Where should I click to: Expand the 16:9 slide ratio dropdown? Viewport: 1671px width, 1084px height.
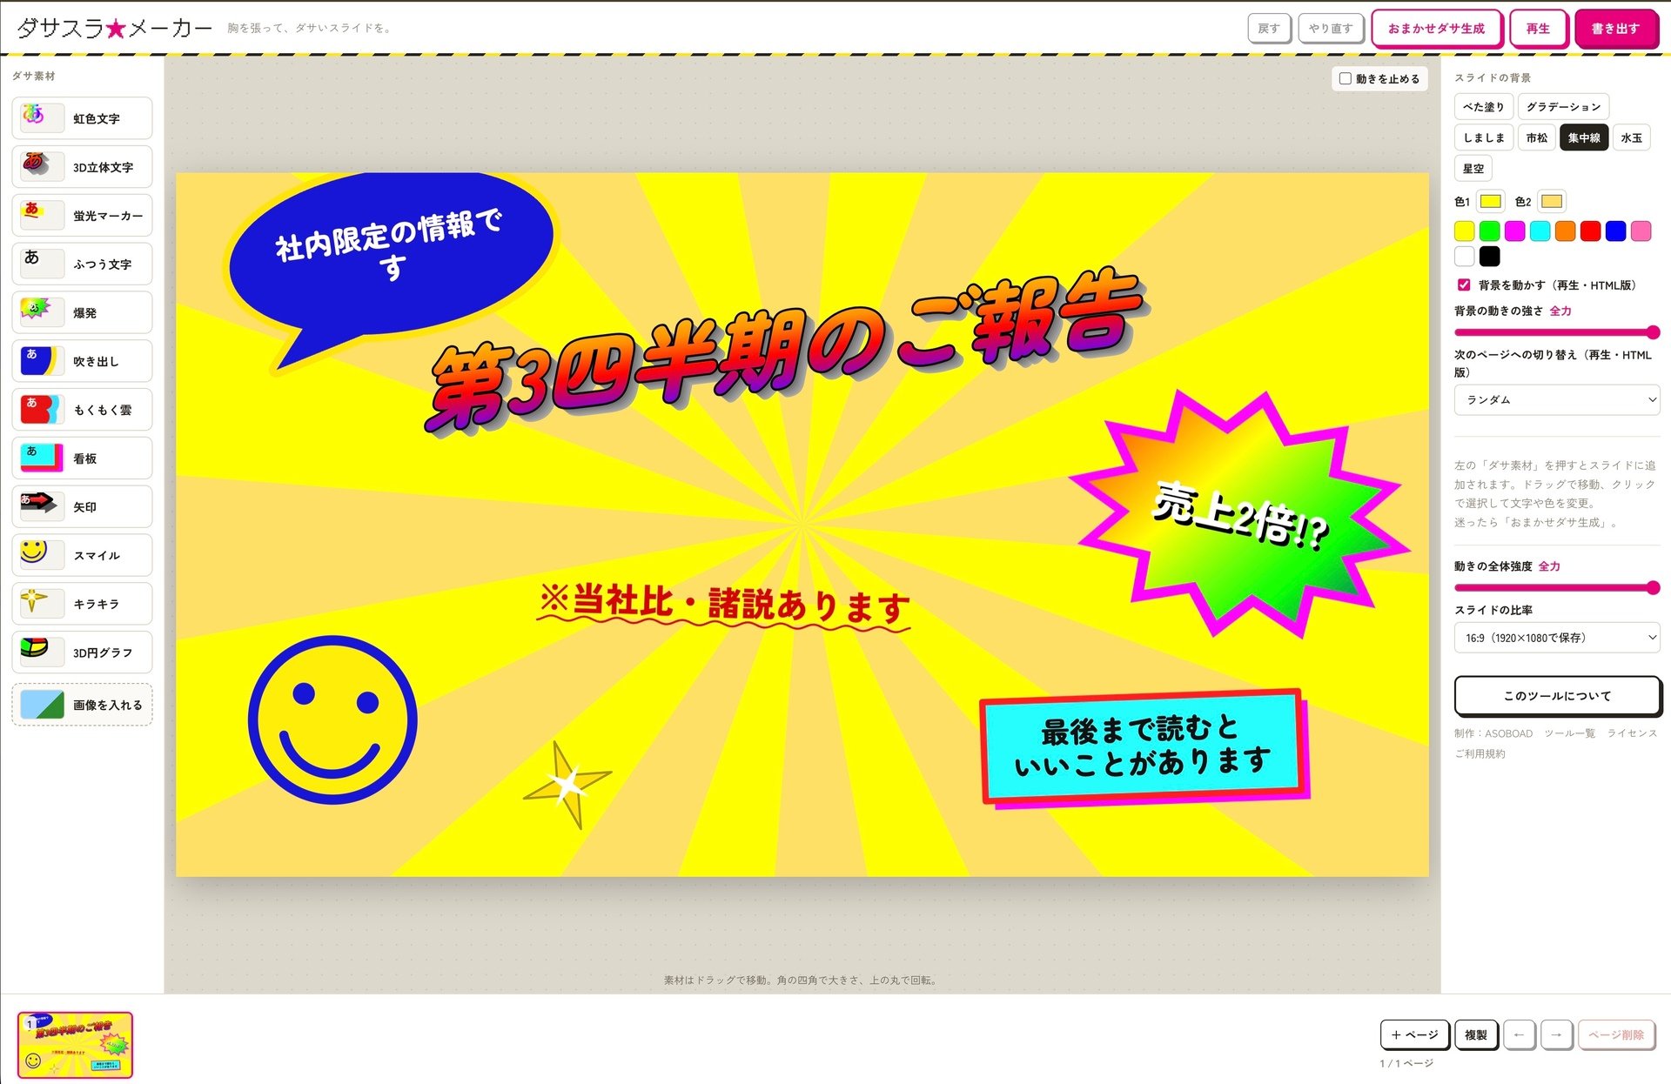(x=1557, y=638)
